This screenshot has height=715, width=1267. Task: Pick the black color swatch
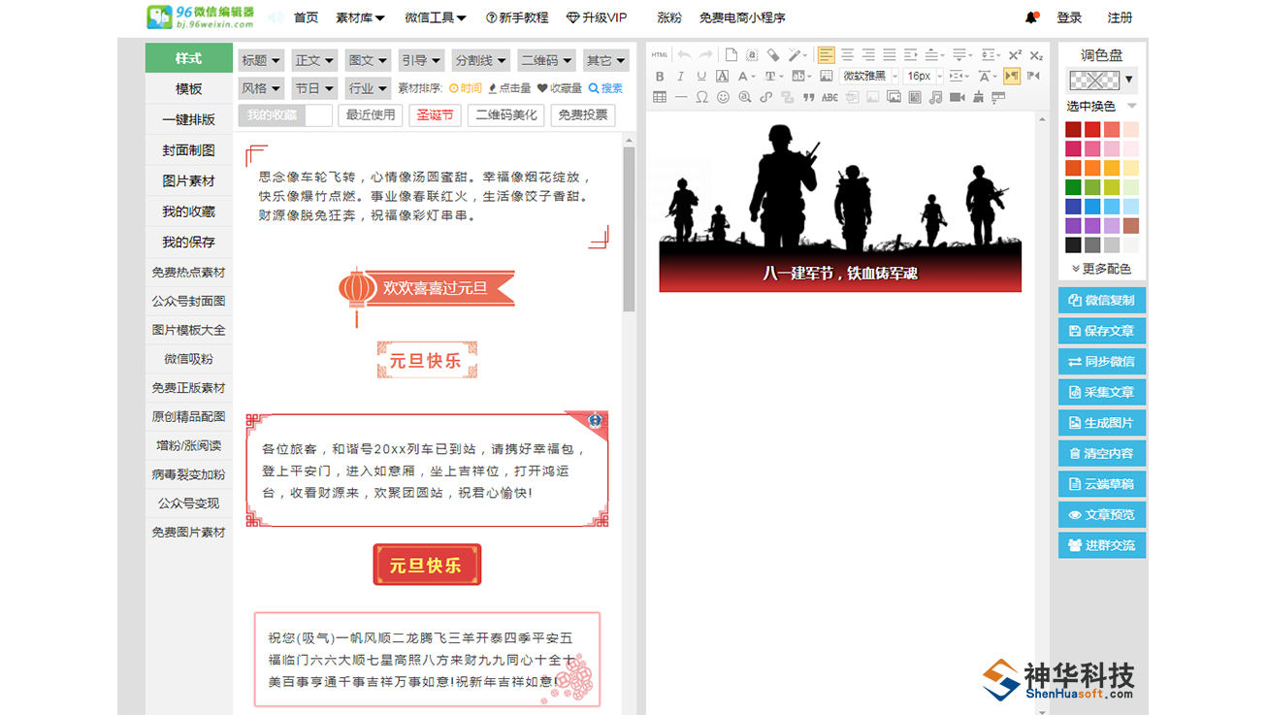(1073, 245)
